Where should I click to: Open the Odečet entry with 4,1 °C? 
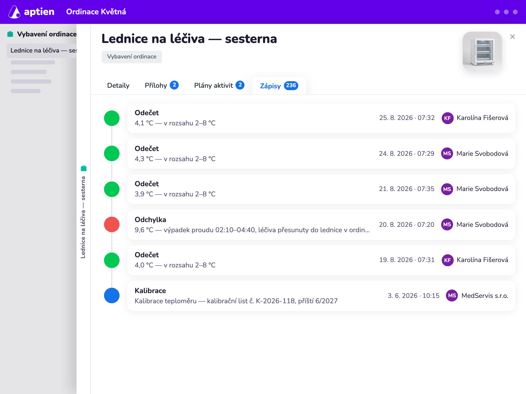click(321, 118)
